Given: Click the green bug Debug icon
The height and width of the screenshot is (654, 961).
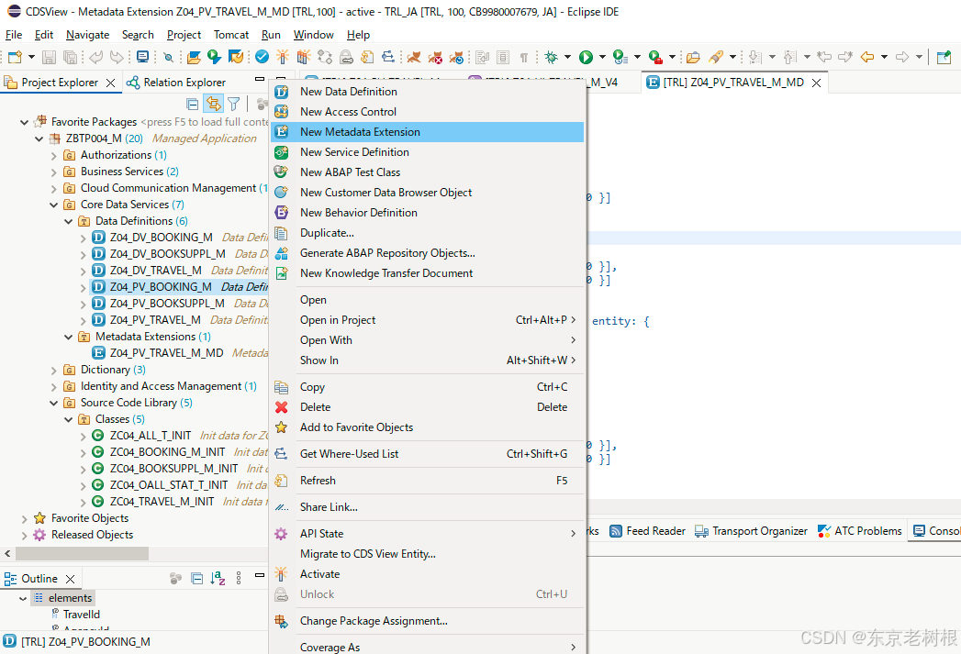Looking at the screenshot, I should [x=552, y=58].
